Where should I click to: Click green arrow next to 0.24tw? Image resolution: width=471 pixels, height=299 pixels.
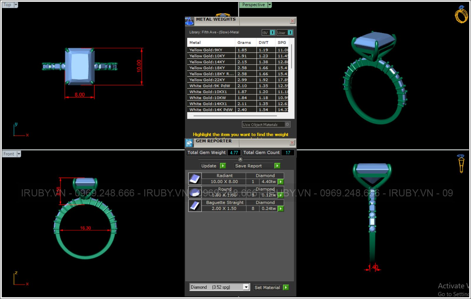coord(281,209)
